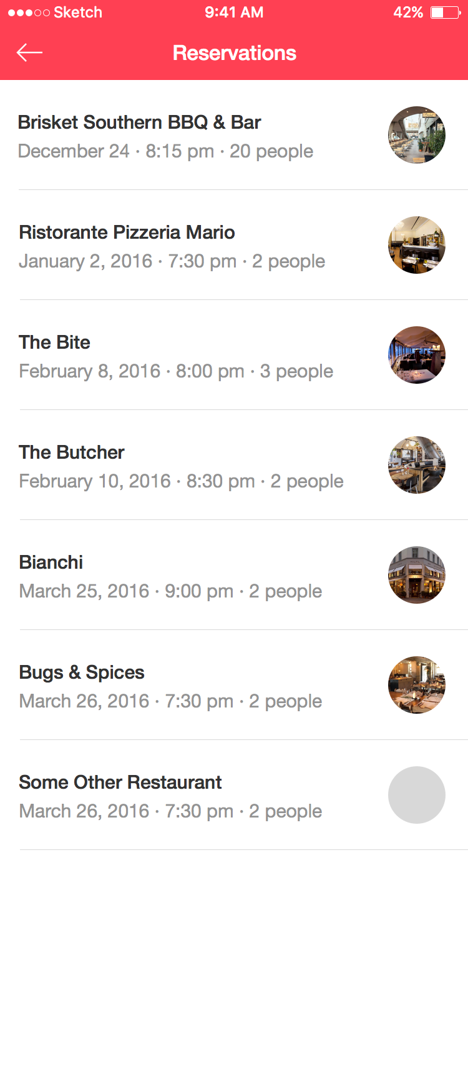Select The Bite reservation name
The height and width of the screenshot is (1085, 468).
click(x=54, y=342)
